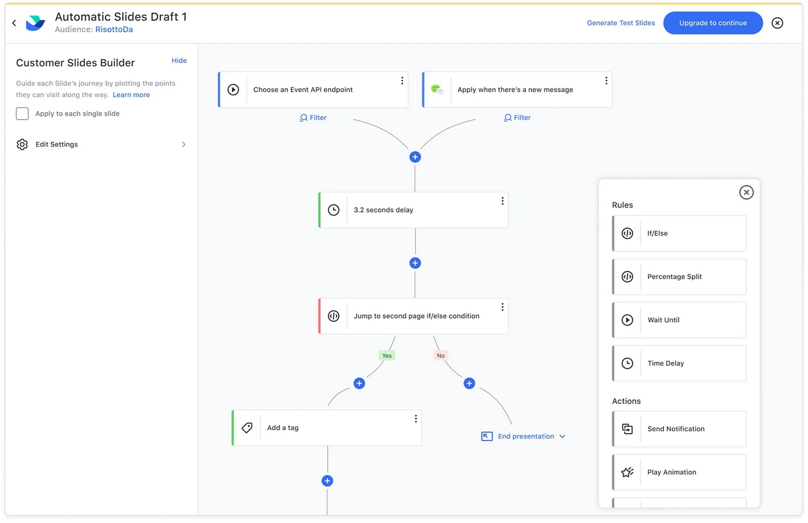
Task: Open options for Jump to second page condition
Action: (502, 307)
